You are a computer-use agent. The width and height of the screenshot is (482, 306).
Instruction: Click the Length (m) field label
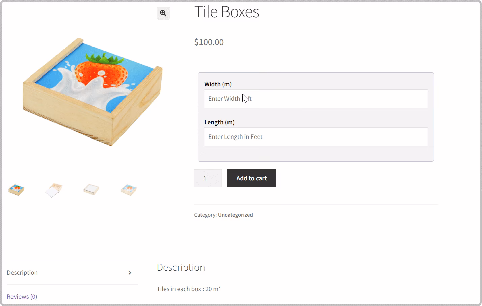(x=219, y=122)
